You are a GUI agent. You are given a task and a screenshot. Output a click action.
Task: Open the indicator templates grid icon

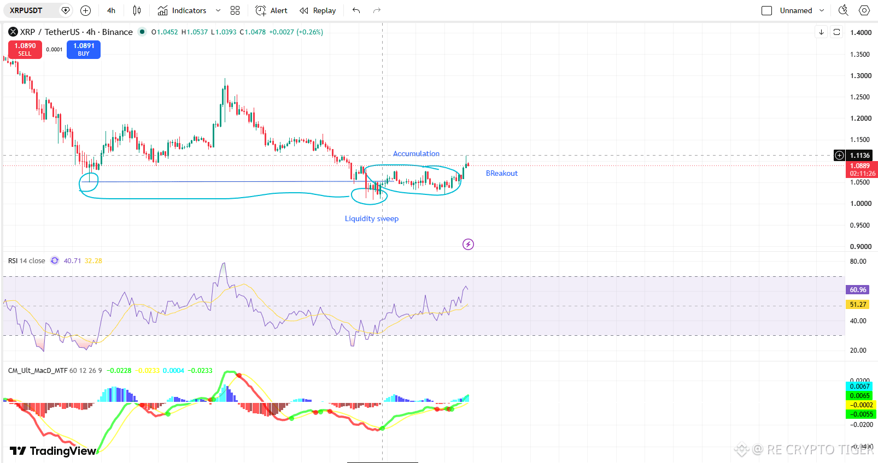[235, 10]
